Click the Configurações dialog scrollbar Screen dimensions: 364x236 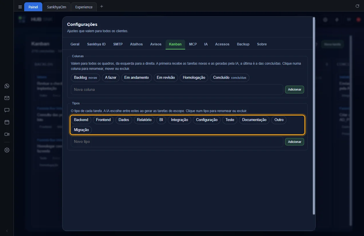[x=314, y=116]
